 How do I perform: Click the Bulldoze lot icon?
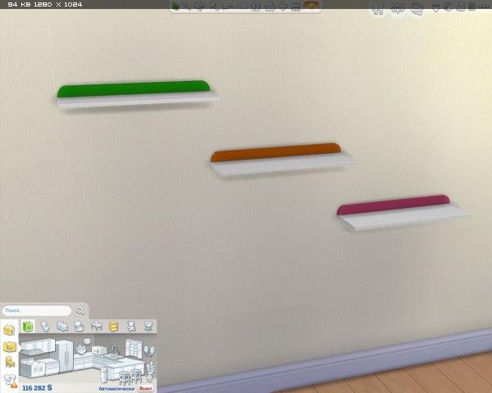[x=296, y=7]
